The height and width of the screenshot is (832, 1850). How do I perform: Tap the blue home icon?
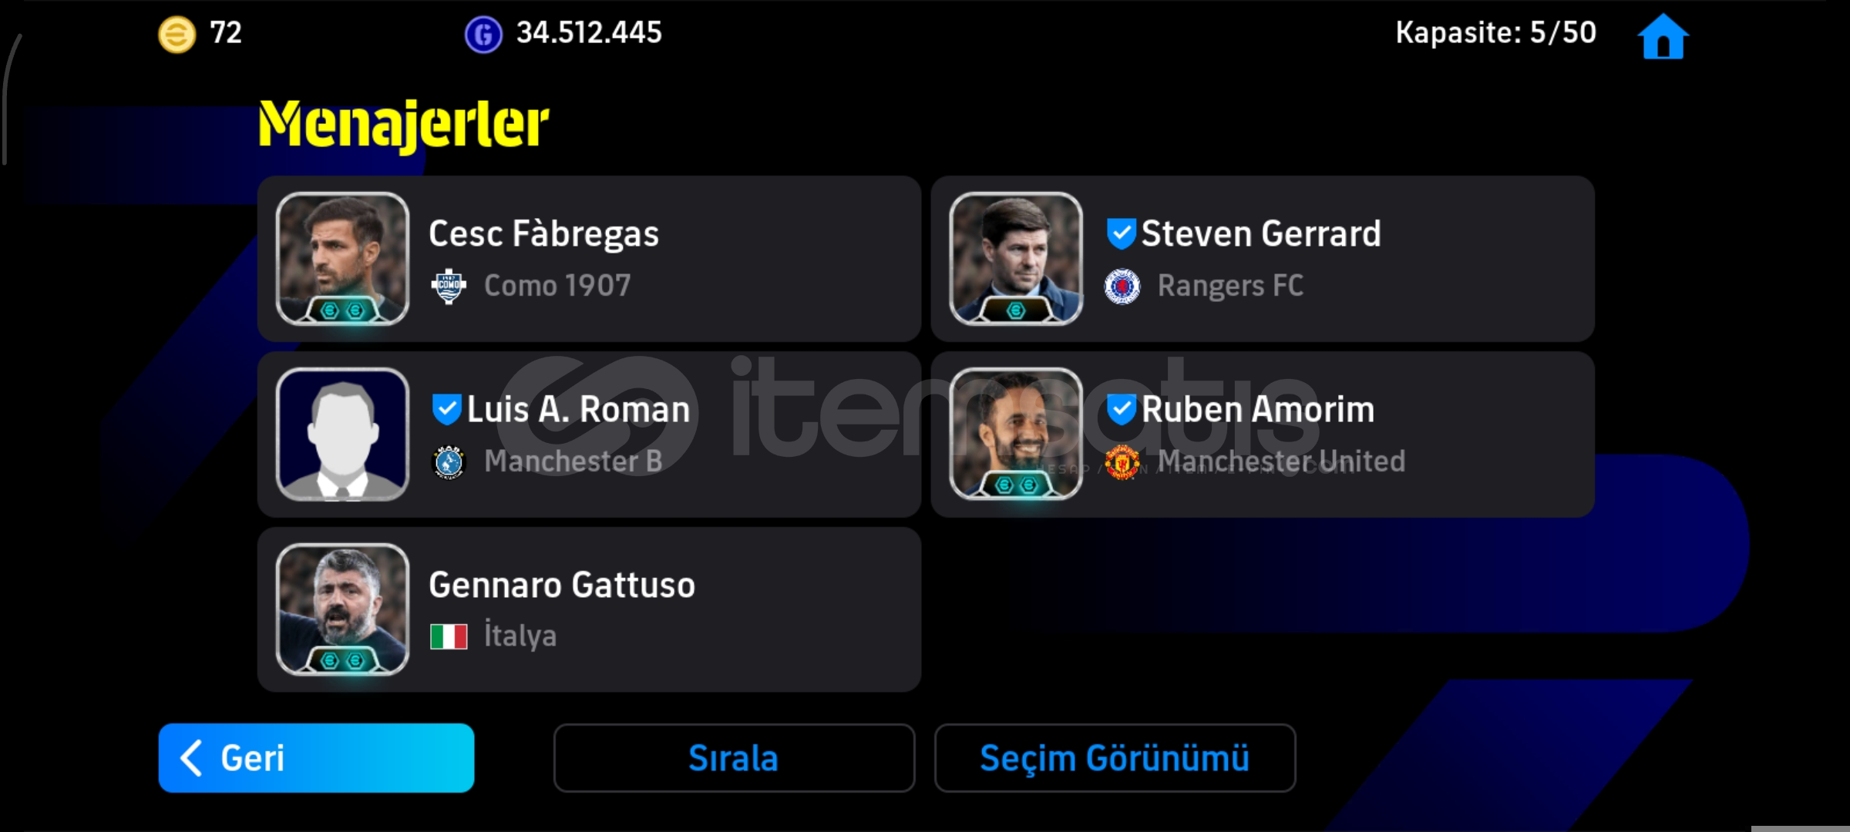point(1663,36)
